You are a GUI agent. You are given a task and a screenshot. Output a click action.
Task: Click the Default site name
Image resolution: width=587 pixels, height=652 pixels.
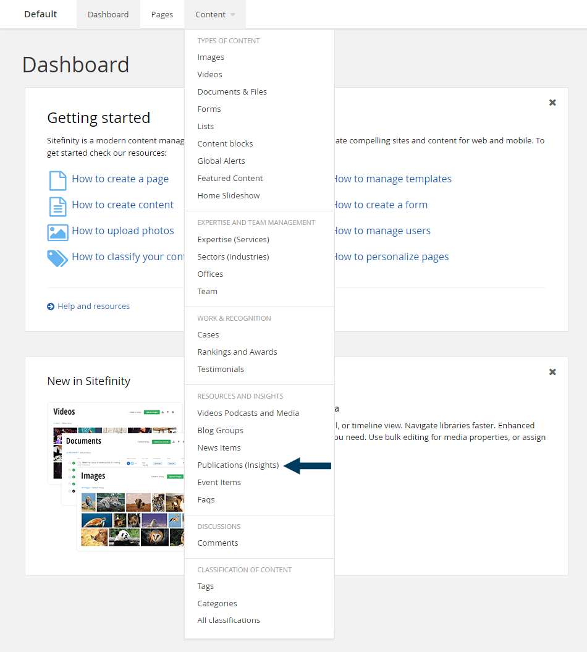(x=40, y=14)
